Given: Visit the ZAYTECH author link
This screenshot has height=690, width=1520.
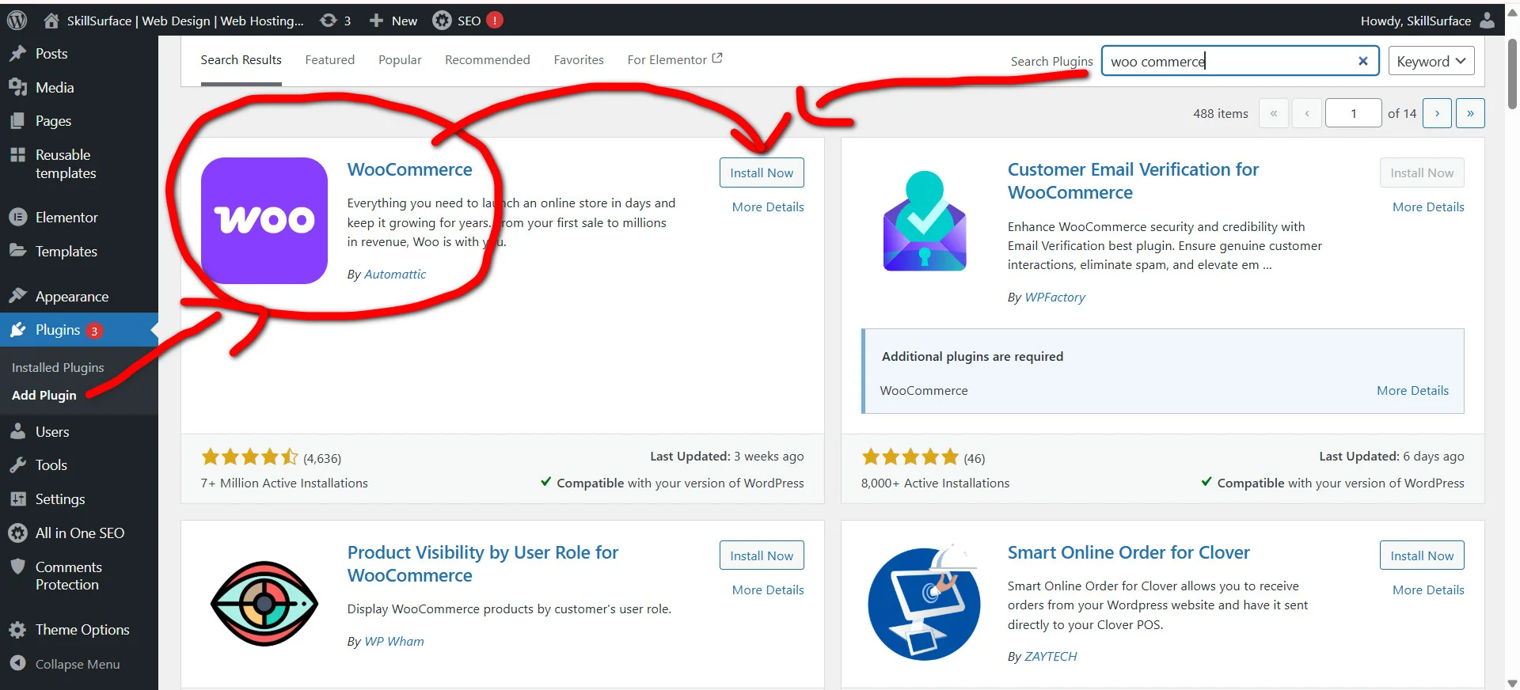Looking at the screenshot, I should tap(1051, 657).
